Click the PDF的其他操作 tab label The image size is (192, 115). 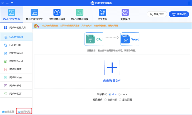[57, 19]
